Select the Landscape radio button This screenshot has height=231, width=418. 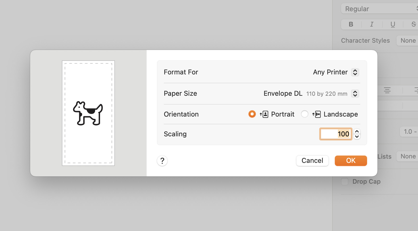[x=304, y=114]
